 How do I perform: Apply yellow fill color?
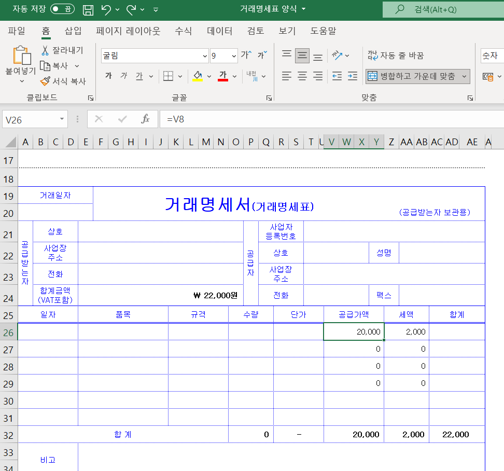point(198,76)
